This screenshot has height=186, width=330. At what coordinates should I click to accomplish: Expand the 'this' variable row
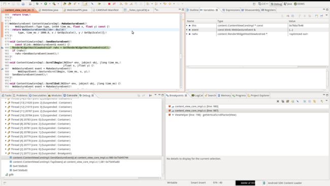(187, 25)
